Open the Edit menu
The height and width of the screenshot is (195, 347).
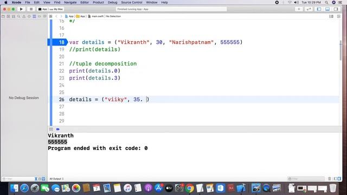tap(36, 2)
